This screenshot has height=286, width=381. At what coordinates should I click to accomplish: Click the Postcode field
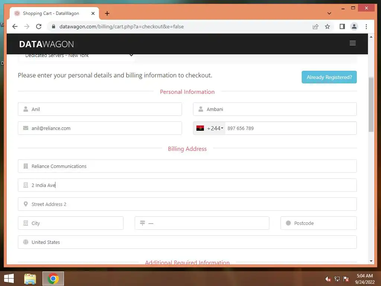point(318,223)
